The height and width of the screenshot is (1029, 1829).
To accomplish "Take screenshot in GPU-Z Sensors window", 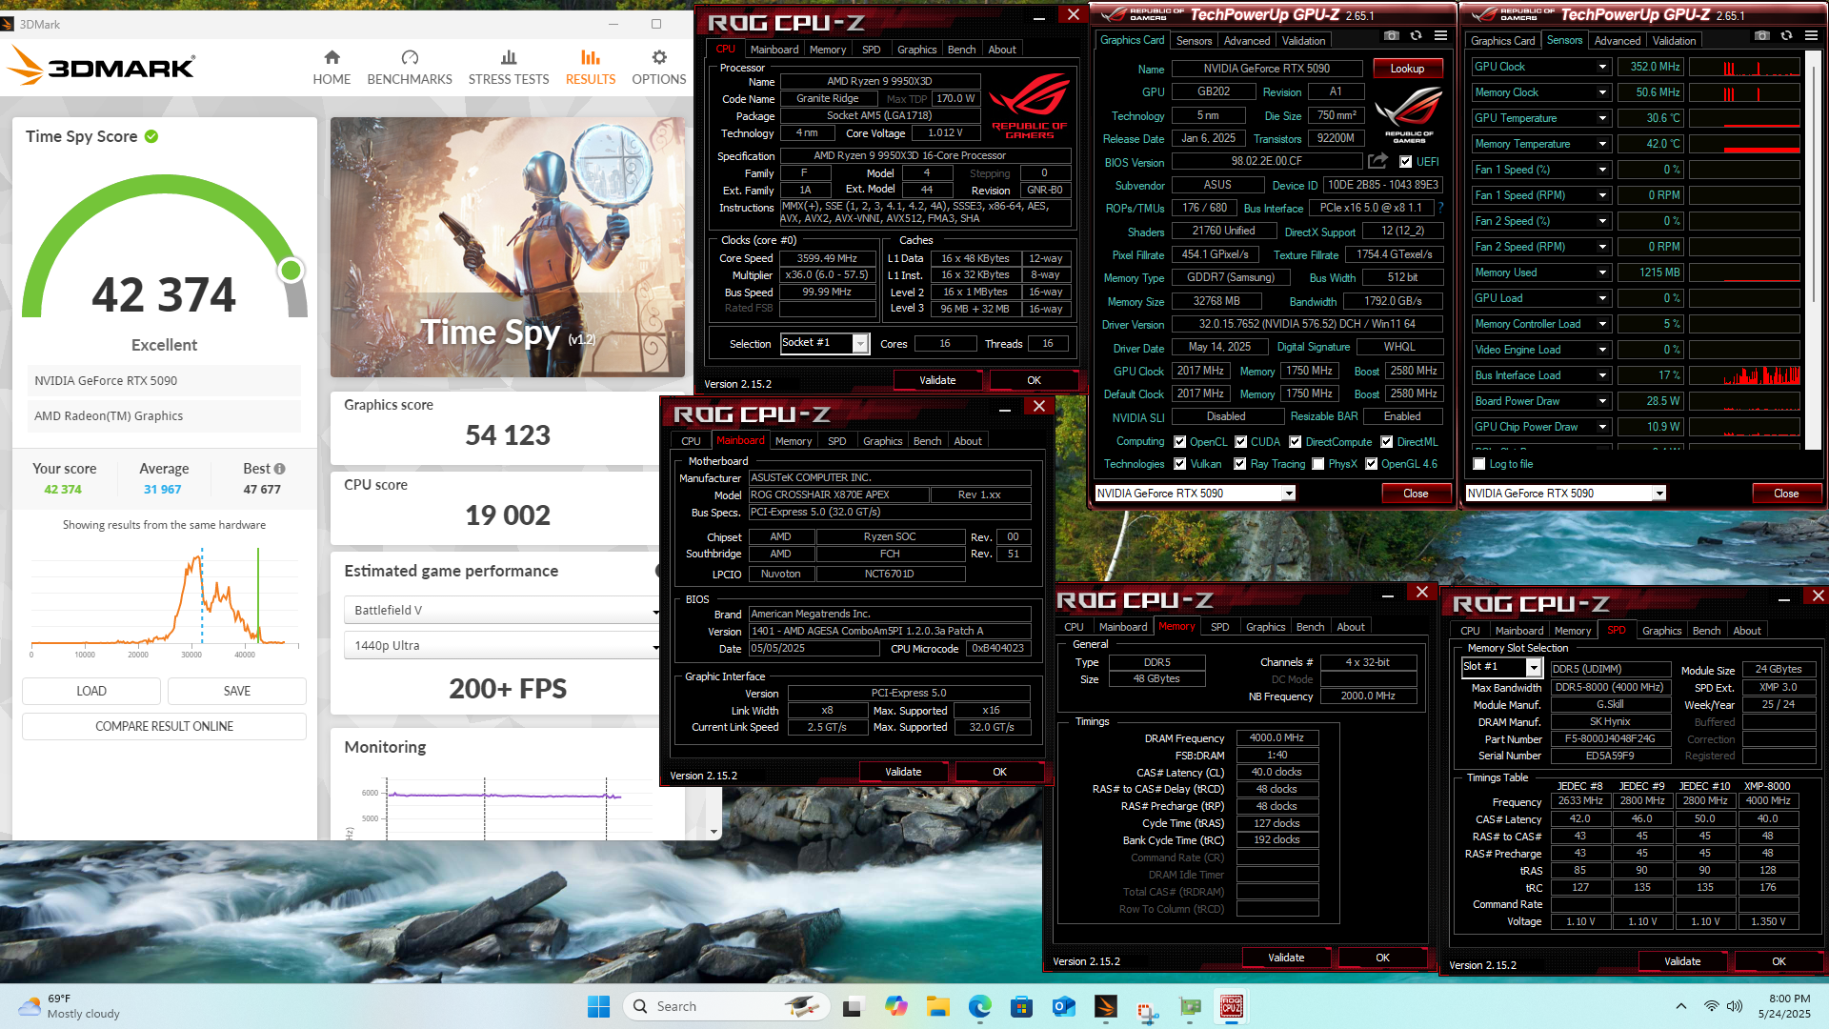I will (1762, 36).
